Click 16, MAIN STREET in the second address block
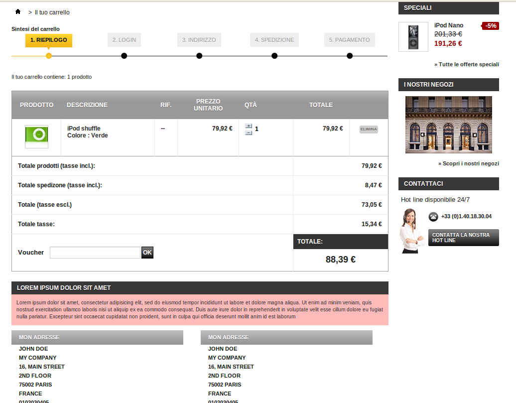 click(231, 367)
